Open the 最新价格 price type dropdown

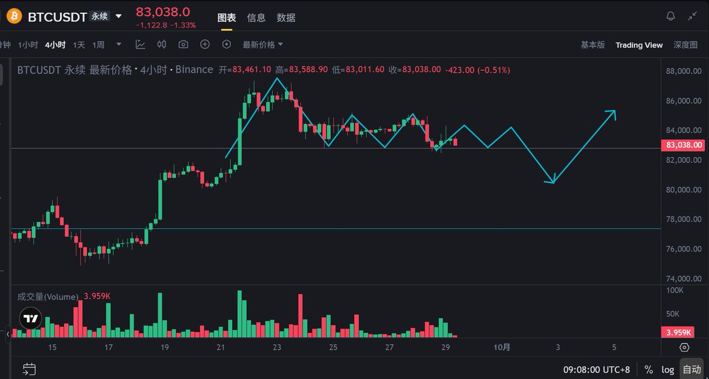click(263, 44)
